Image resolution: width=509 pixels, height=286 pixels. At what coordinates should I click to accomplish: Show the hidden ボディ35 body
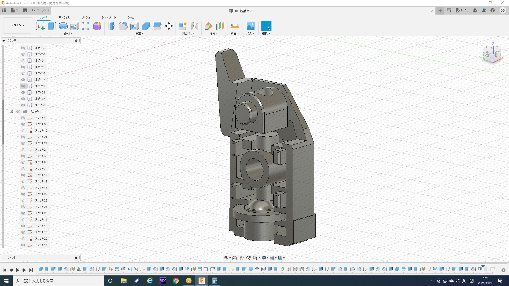pos(23,48)
